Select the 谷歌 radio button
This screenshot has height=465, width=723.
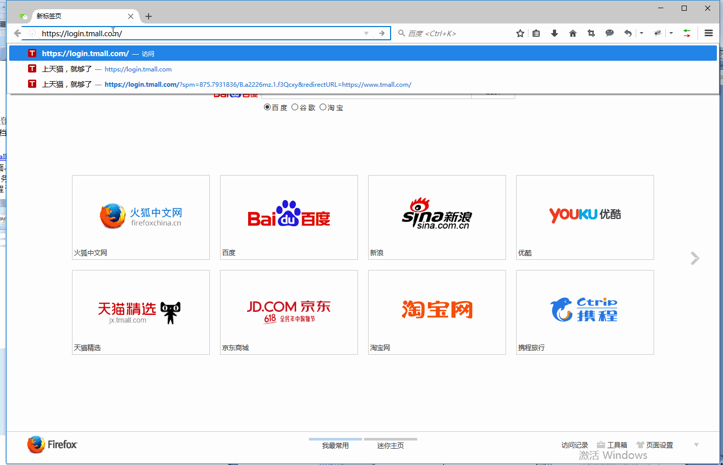[295, 107]
